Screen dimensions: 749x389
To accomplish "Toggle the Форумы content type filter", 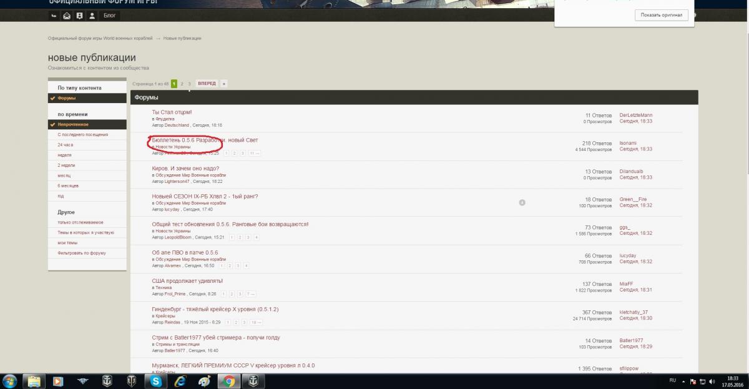I will coord(87,98).
